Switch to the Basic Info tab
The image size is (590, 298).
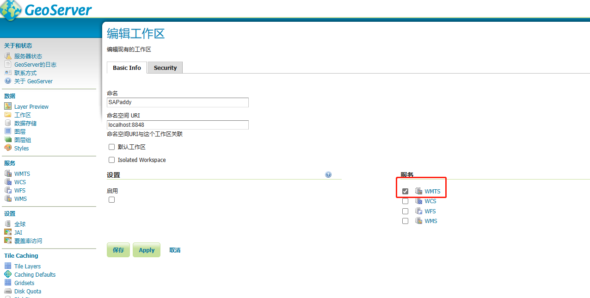coord(127,68)
